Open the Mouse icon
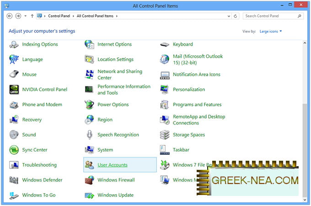The width and height of the screenshot is (311, 206). (x=14, y=75)
